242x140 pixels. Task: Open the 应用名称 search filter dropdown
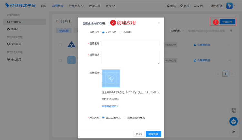(178, 31)
